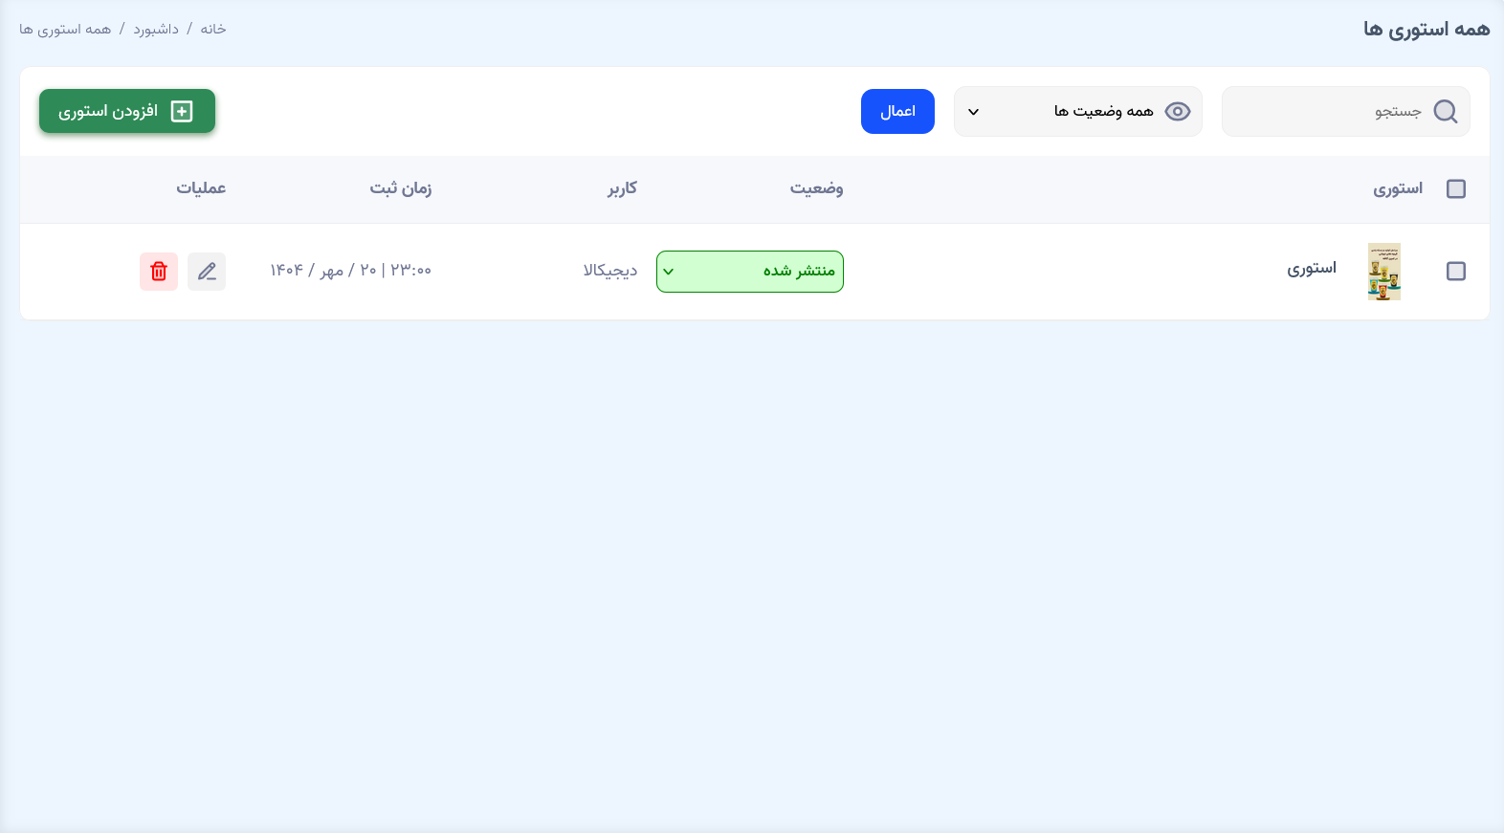Focus the جستجو search field
Screen dimensions: 1504x833
[x=1330, y=112]
